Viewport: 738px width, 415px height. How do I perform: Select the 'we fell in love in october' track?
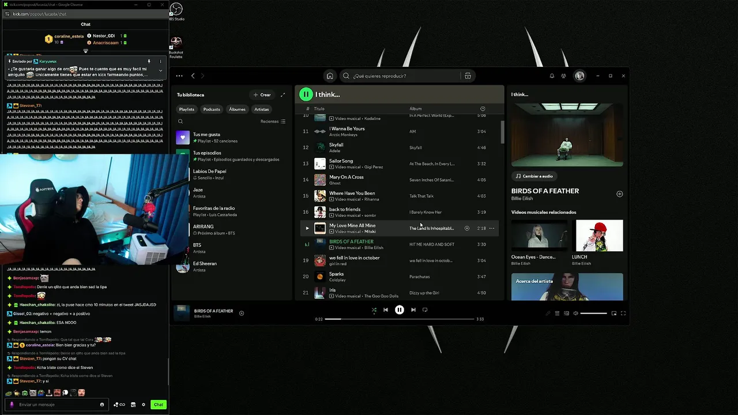399,261
